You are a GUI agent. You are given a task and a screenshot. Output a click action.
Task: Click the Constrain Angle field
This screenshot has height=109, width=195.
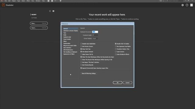(95, 35)
